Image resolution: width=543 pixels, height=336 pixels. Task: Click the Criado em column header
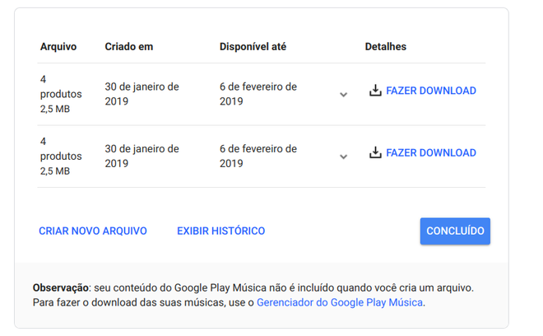(x=129, y=46)
